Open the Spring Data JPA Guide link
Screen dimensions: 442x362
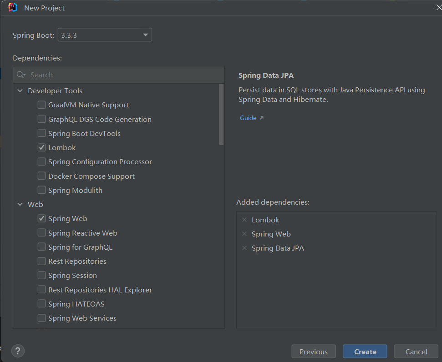[x=248, y=118]
